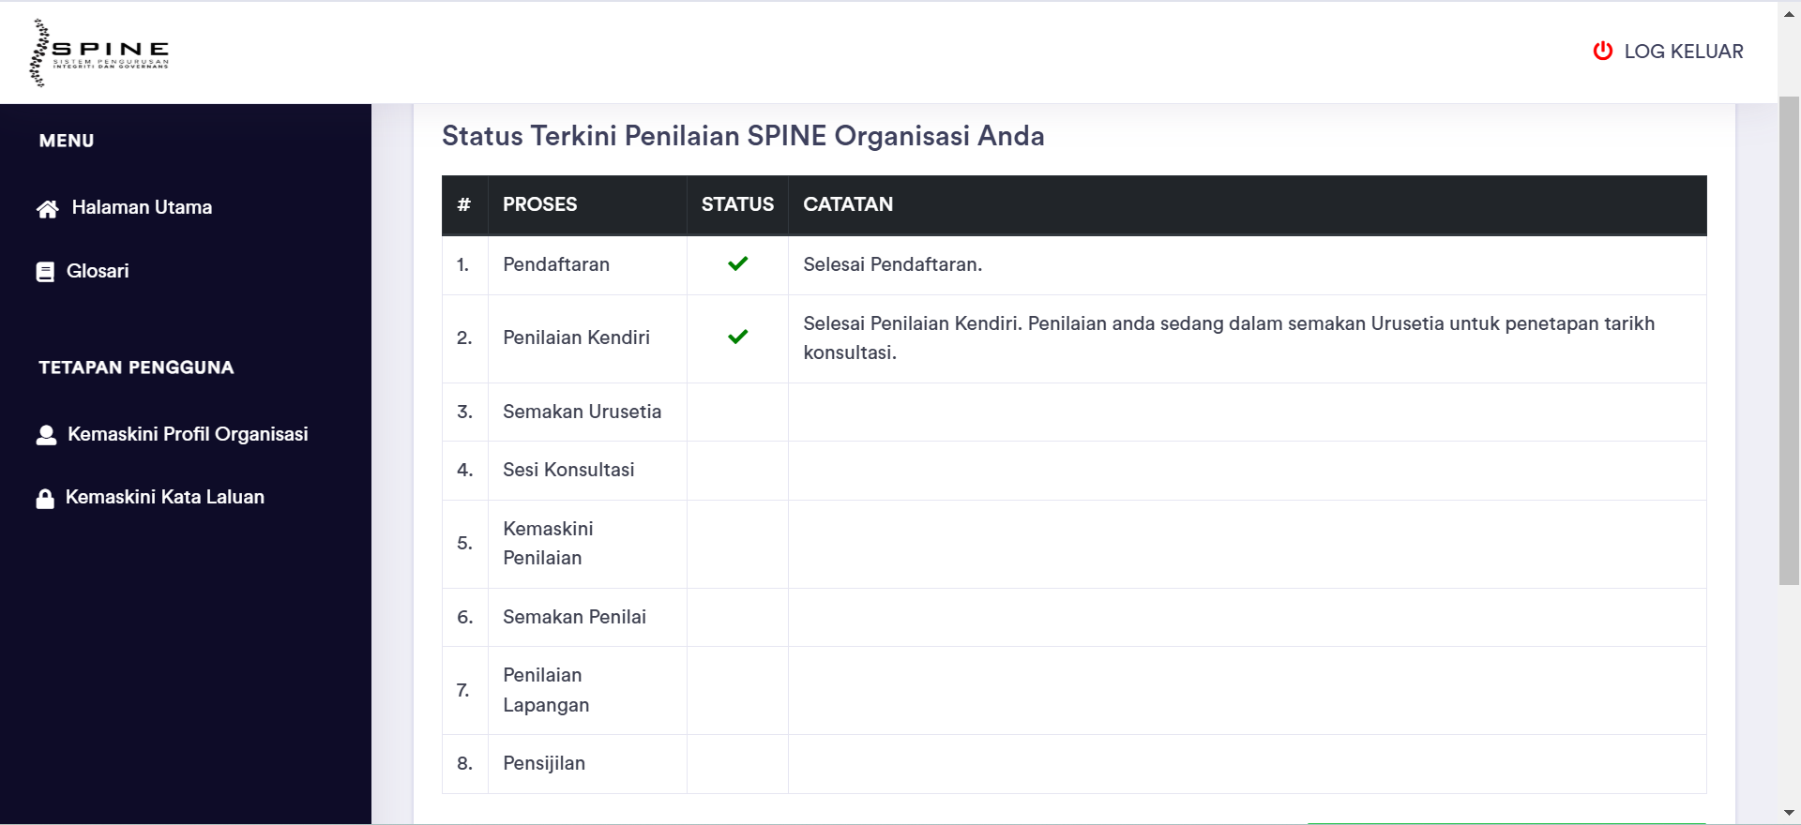The height and width of the screenshot is (825, 1801).
Task: Click the green checkmark for Pendaftaran
Action: coord(737,264)
